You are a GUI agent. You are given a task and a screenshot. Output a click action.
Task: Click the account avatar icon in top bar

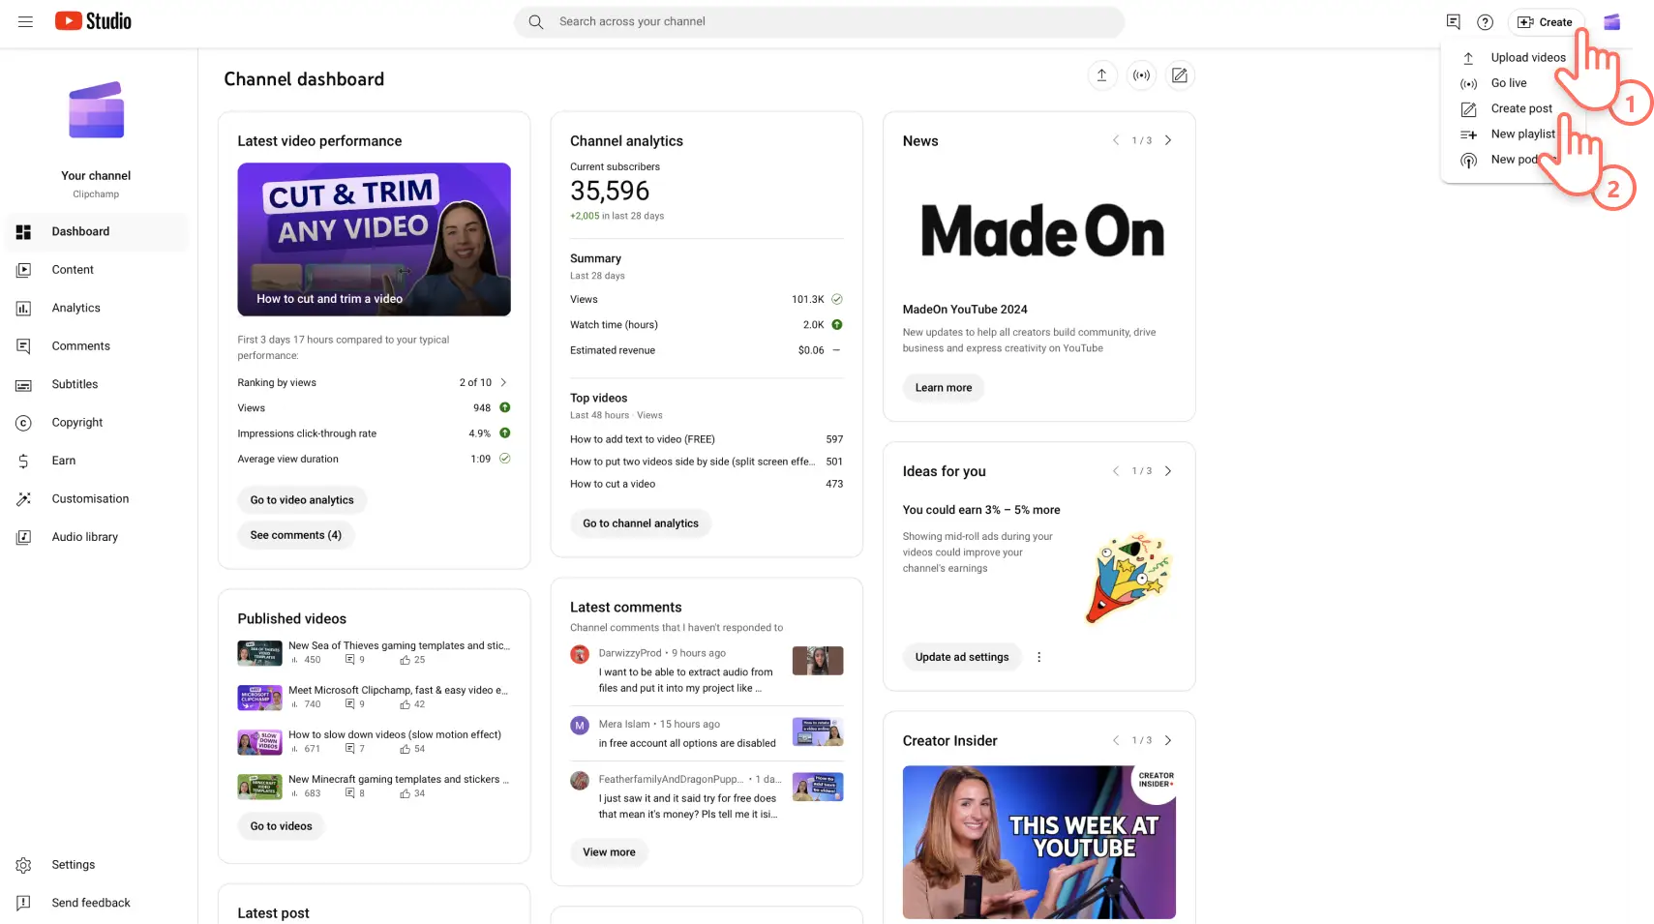pyautogui.click(x=1611, y=21)
